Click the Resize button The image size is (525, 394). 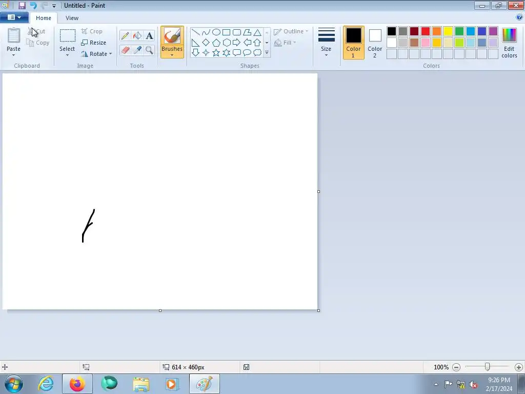pyautogui.click(x=93, y=43)
